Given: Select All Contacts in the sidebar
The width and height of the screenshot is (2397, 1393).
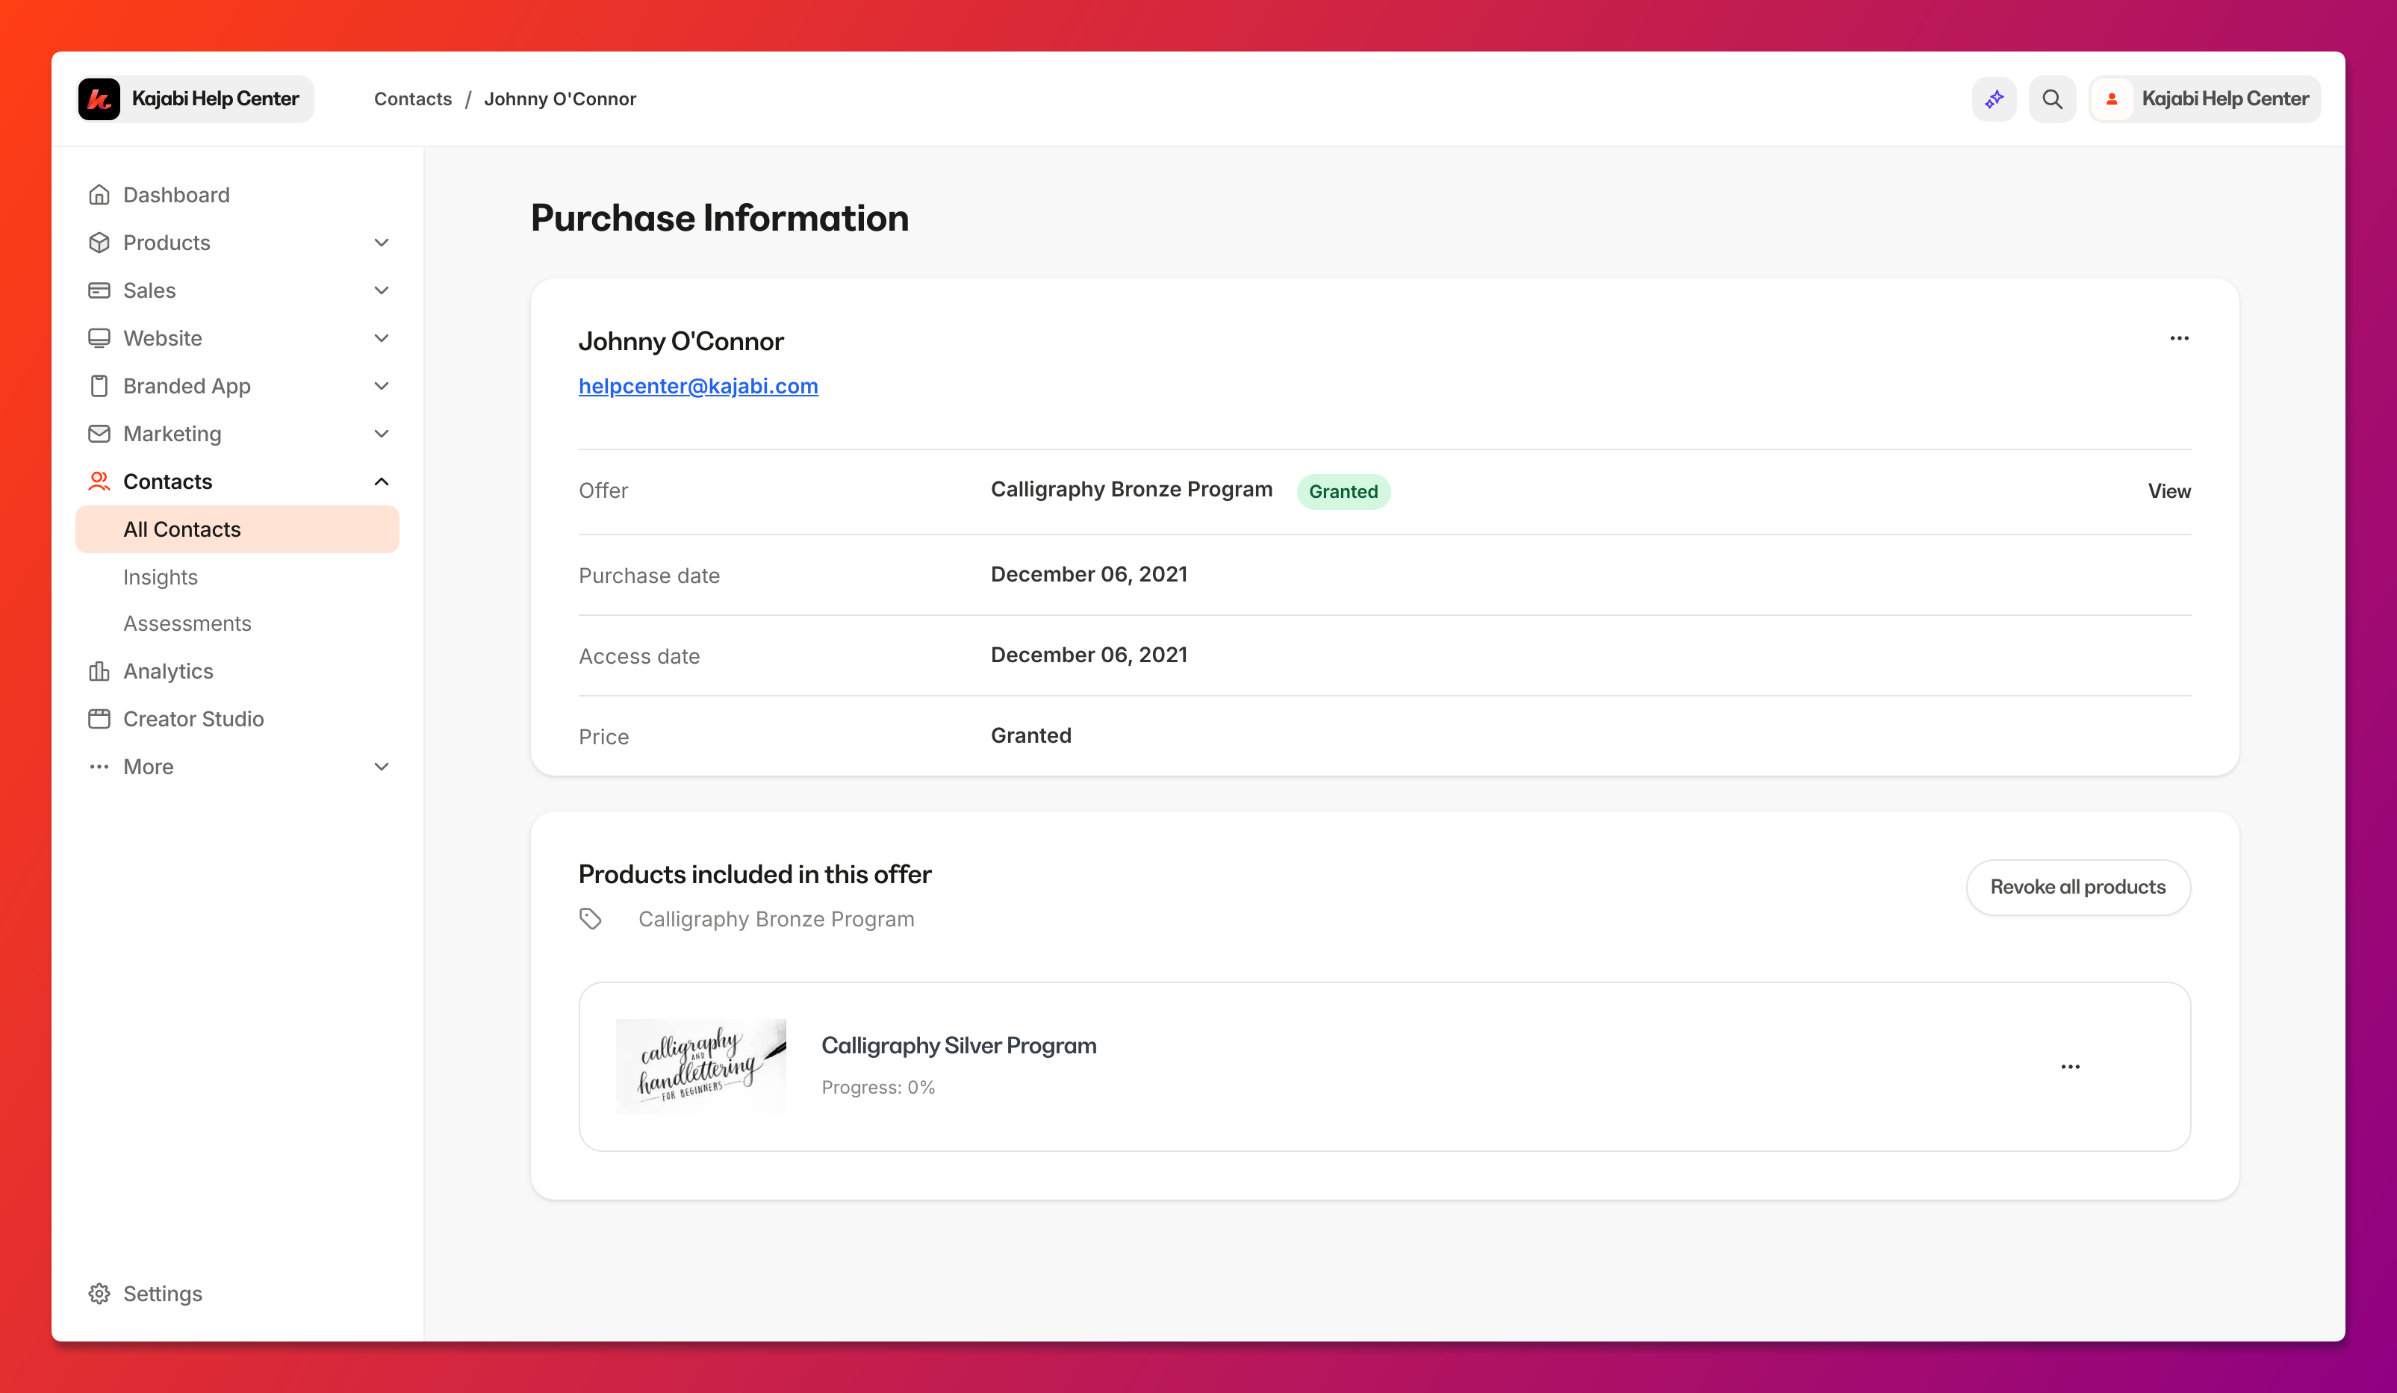Looking at the screenshot, I should [x=237, y=529].
